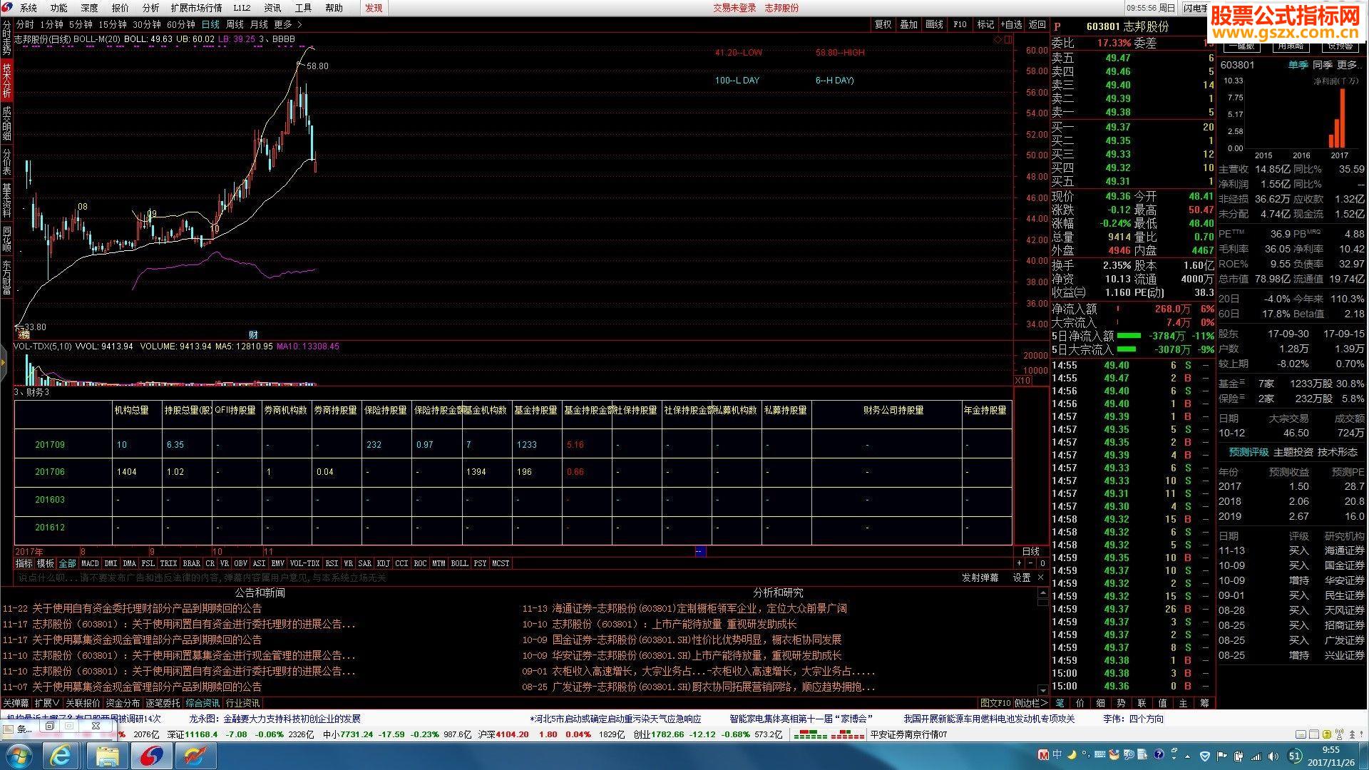Click 返回 button
The image size is (1369, 770).
point(1037,24)
